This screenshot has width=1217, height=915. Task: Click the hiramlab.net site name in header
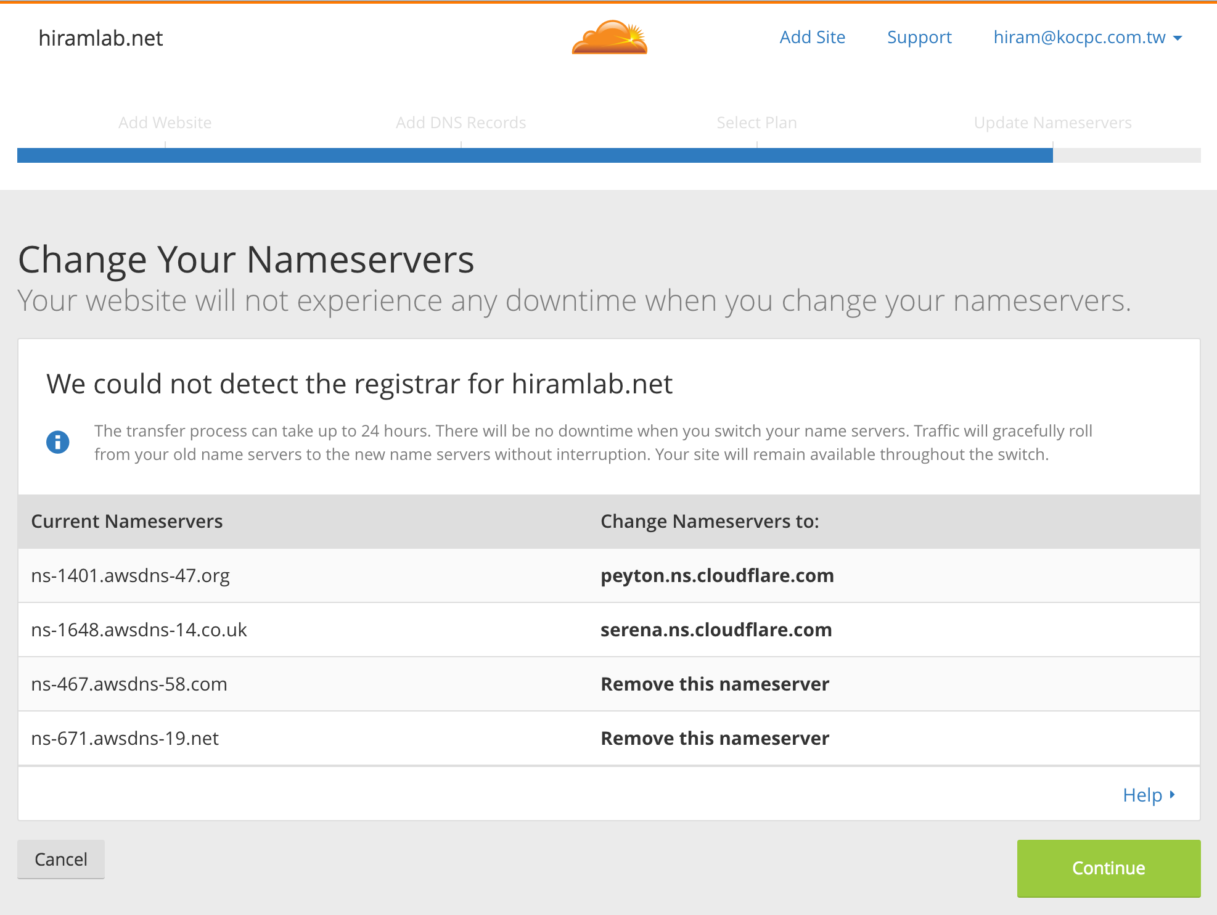[100, 38]
